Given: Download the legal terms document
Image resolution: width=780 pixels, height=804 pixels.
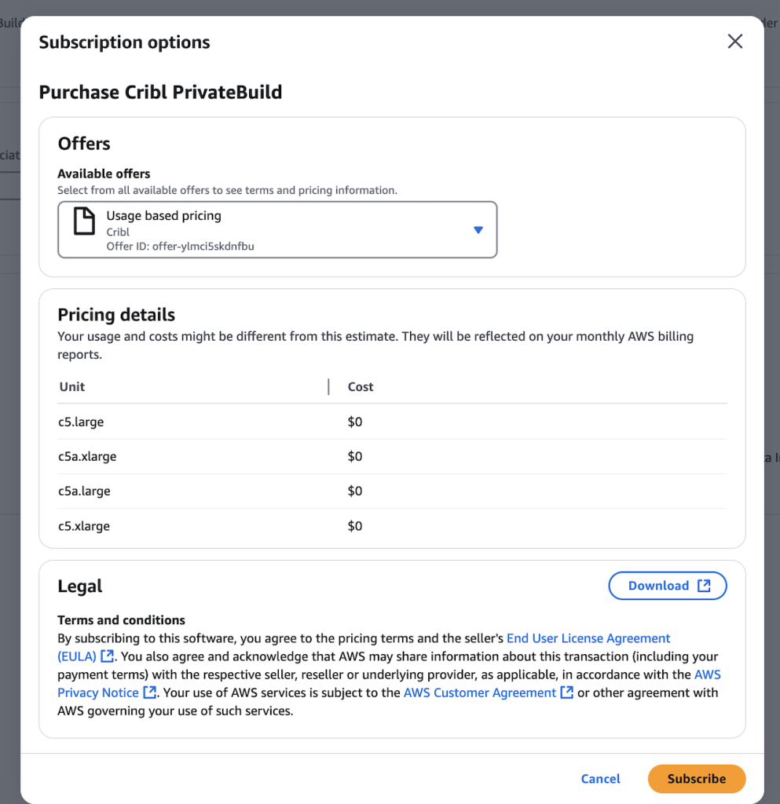Looking at the screenshot, I should point(668,585).
